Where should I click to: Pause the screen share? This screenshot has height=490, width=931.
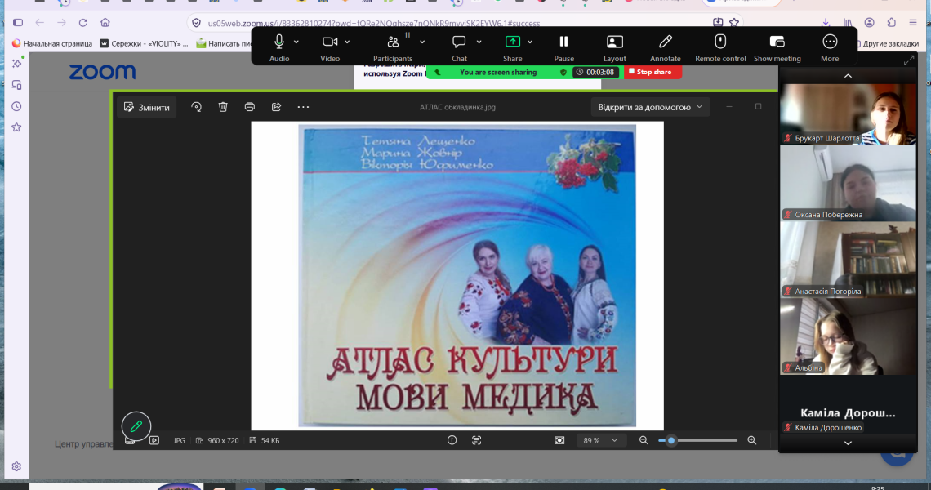[x=563, y=42]
